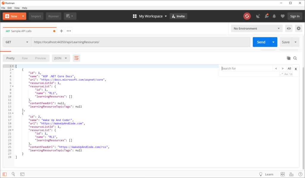305x178 pixels.
Task: Open manage environments gear icon
Action: (x=298, y=28)
